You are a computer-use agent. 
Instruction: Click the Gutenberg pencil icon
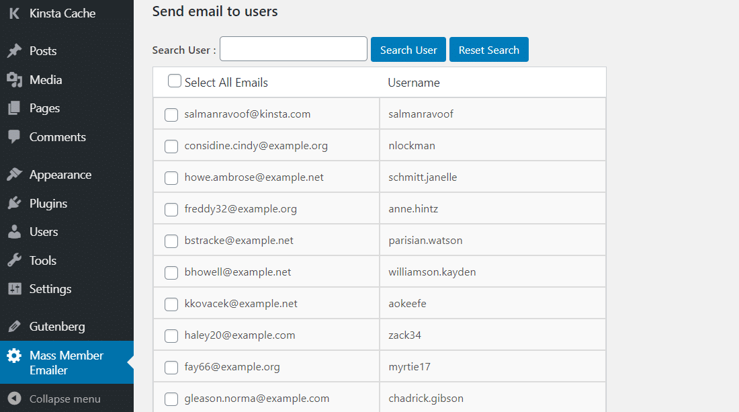[15, 326]
